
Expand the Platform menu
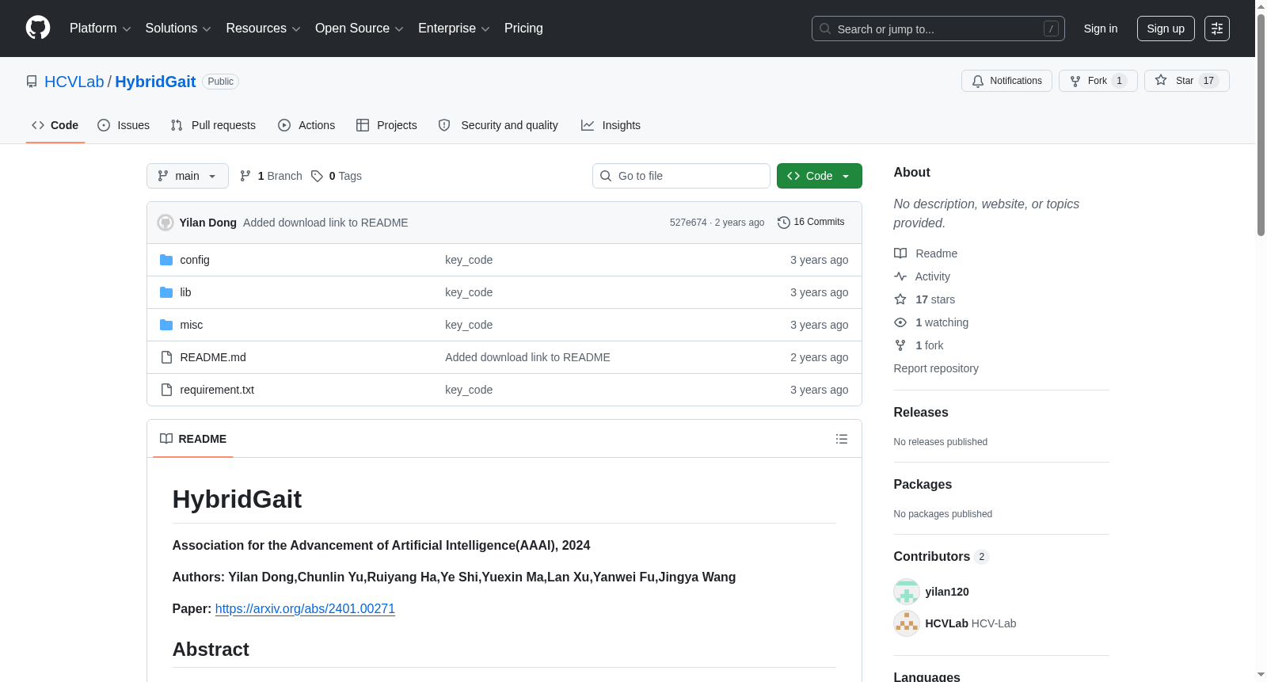(x=100, y=29)
